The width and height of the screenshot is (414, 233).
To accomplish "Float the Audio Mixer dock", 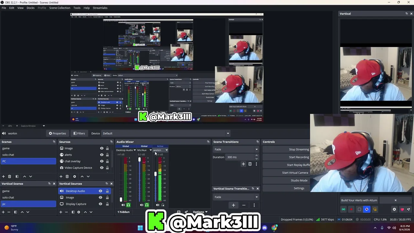I will [x=208, y=142].
